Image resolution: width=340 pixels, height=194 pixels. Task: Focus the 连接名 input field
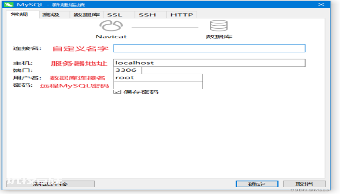(209, 48)
